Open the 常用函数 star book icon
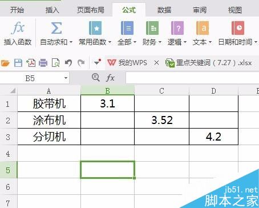The height and width of the screenshot is (208, 259). 95,28
